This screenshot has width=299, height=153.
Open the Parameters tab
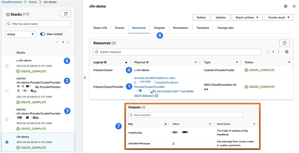[180, 28]
